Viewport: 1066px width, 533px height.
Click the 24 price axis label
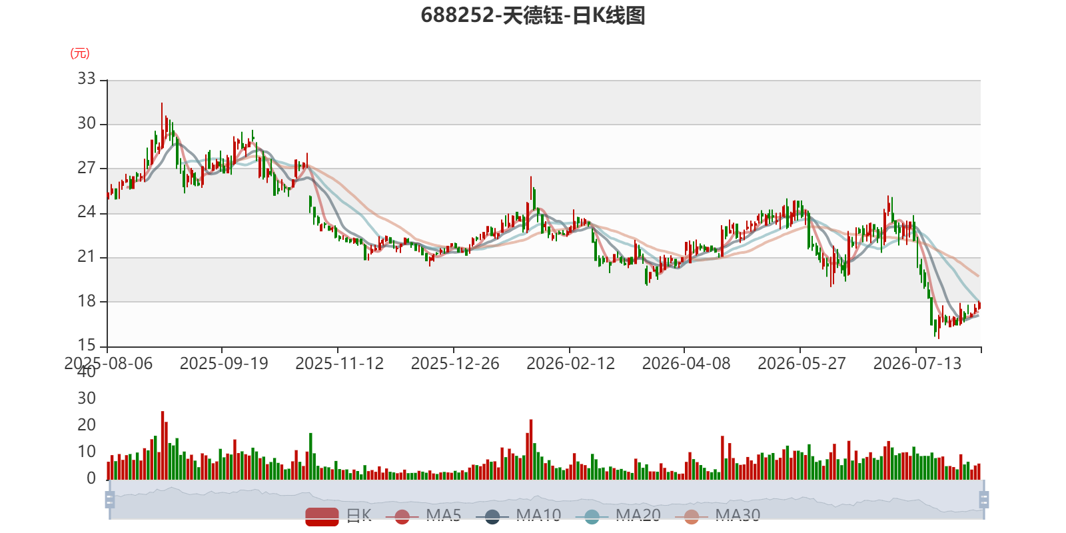(87, 213)
